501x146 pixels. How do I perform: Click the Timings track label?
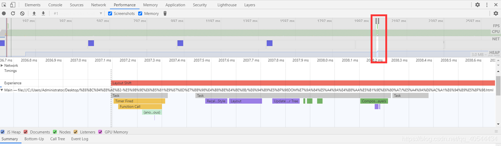(x=11, y=71)
